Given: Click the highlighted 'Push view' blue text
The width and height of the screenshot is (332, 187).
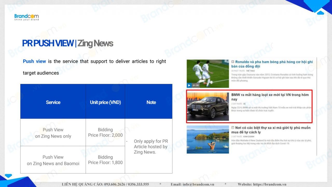Looking at the screenshot, I should tap(34, 61).
